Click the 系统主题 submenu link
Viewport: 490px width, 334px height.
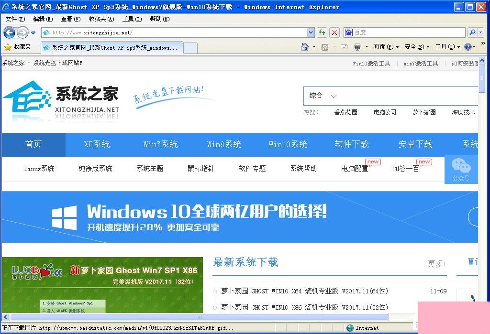coord(150,169)
